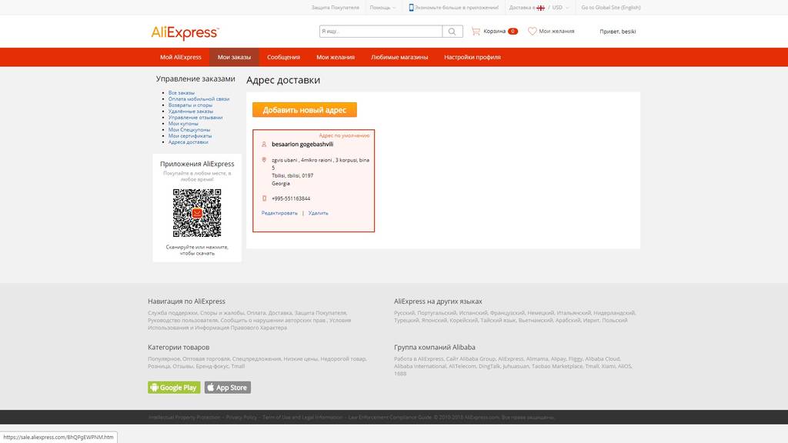Click the Я ищу search input field
The image size is (788, 443).
point(380,31)
